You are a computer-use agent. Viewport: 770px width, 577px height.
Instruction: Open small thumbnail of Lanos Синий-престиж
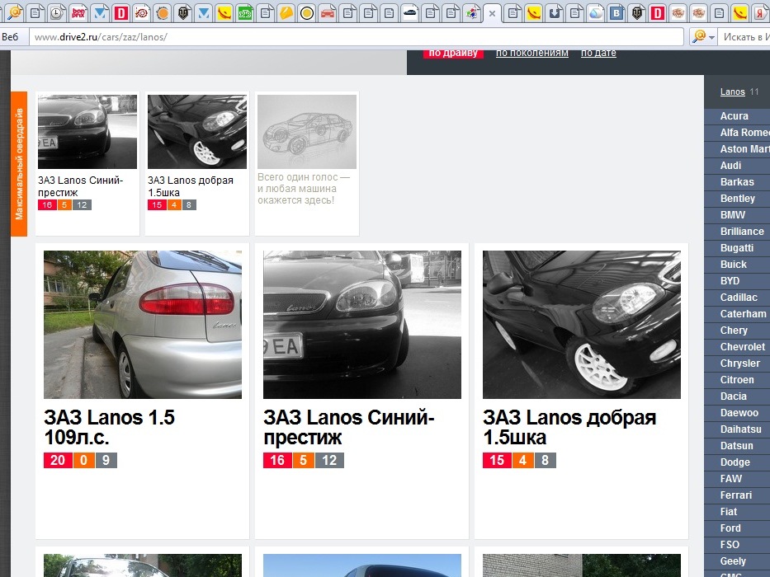pos(87,132)
